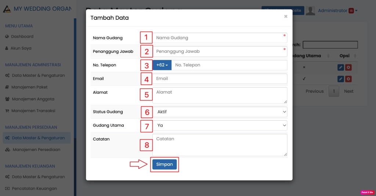This screenshot has height=196, width=376.
Task: Open the Dashboard menu item
Action: pos(22,37)
